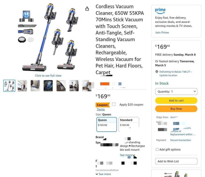
Task: Open the Join Prime link
Action: pyautogui.click(x=162, y=33)
